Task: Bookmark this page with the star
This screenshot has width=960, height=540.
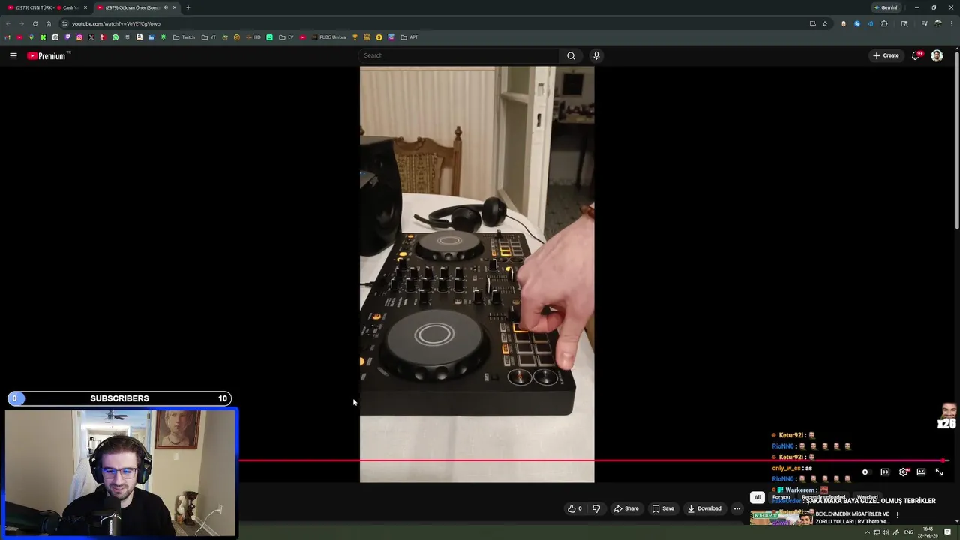Action: 825,23
